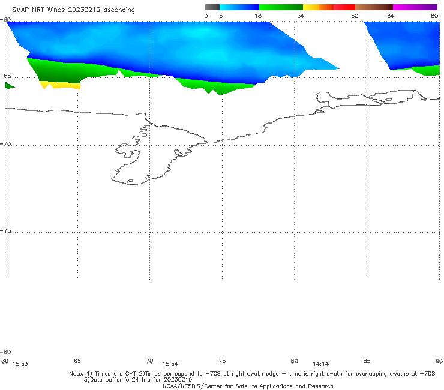Click the longitude label '85' on the bottom axis
Screen dimensions: 444x390
tap(367, 361)
